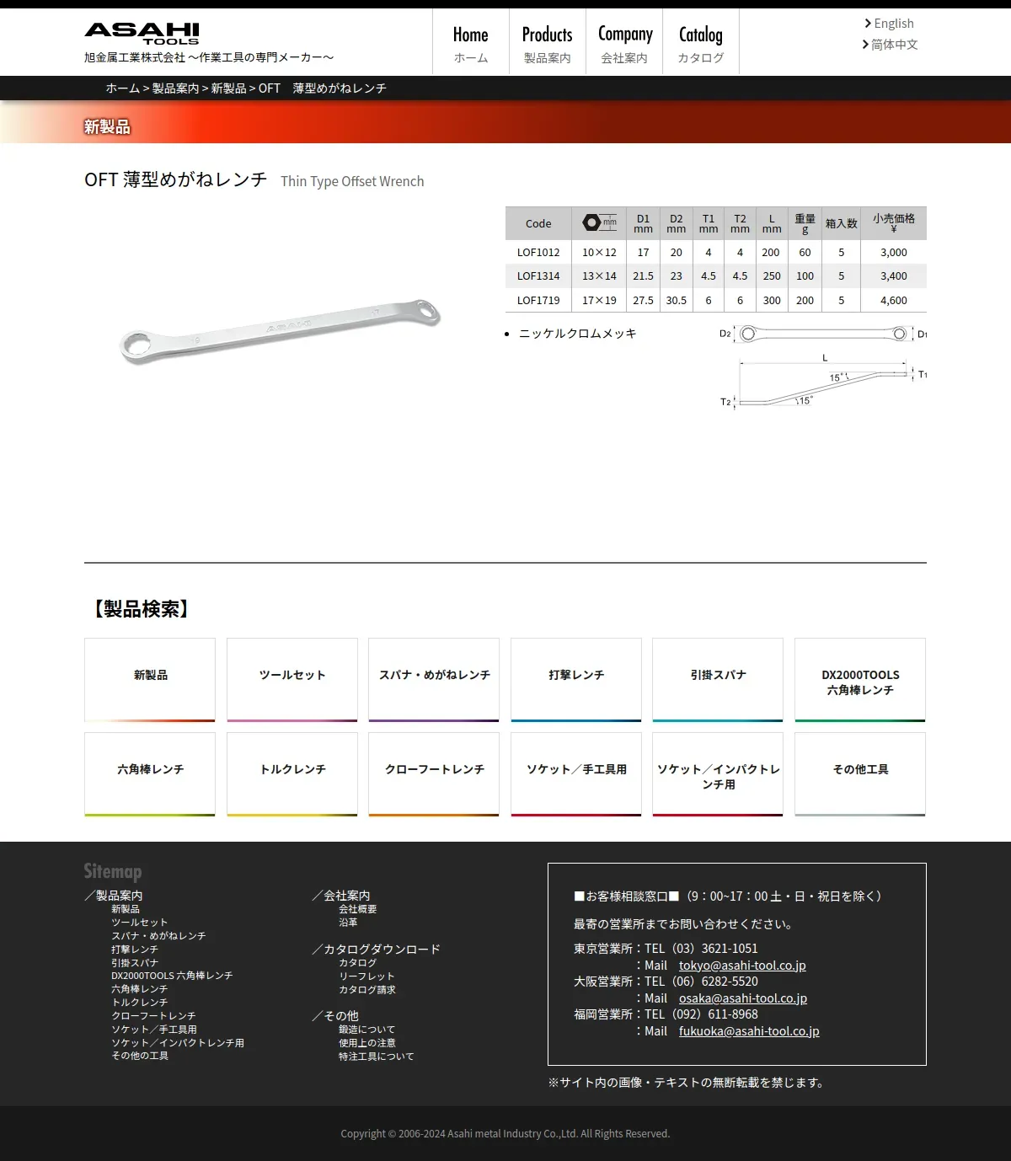Open the 六角棒レンチ search card

point(150,774)
